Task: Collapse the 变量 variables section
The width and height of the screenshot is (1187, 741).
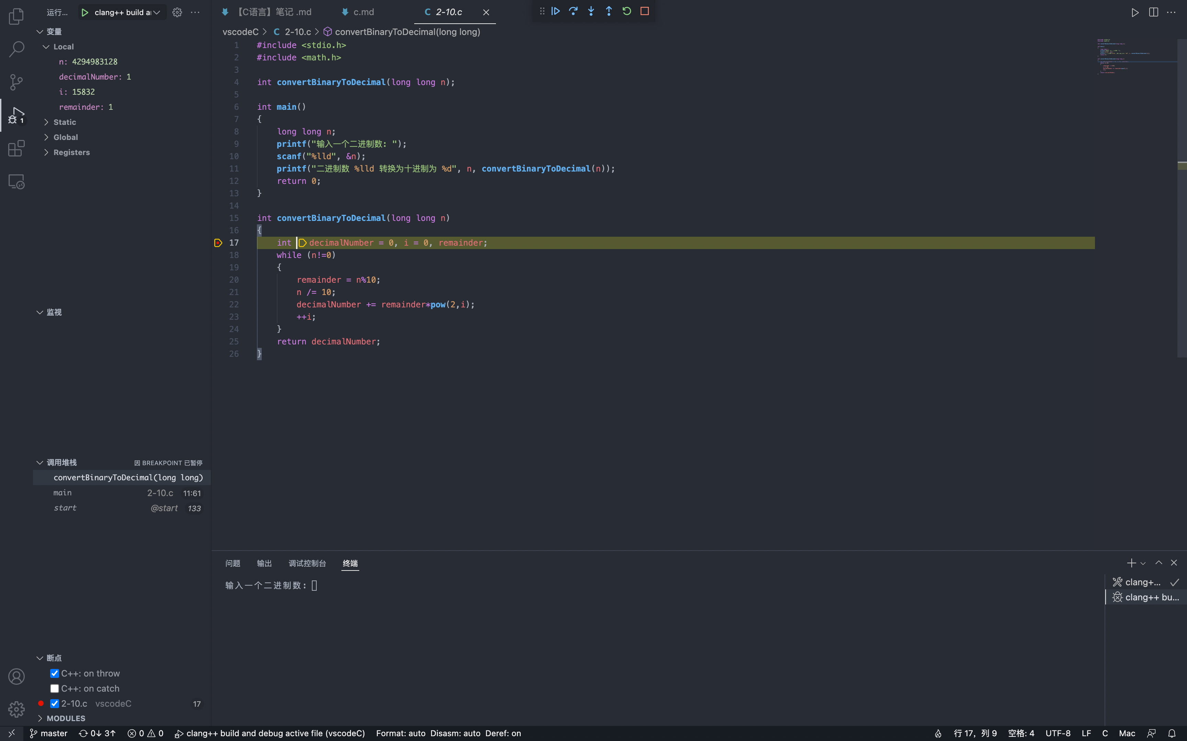Action: (x=40, y=32)
